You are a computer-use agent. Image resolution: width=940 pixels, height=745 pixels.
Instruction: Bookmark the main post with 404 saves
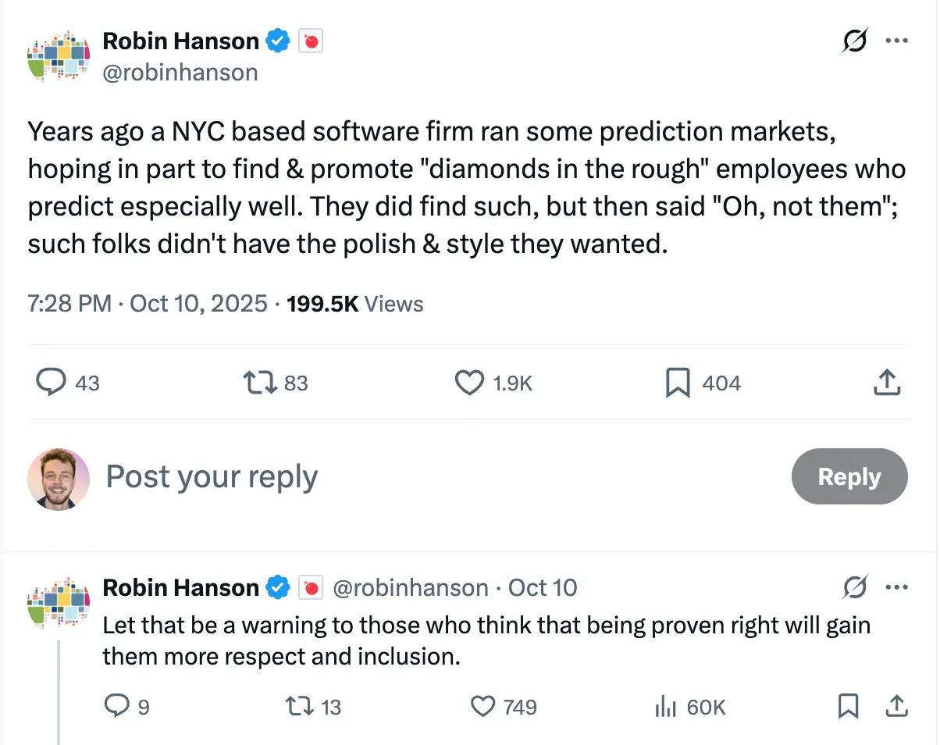pyautogui.click(x=678, y=383)
